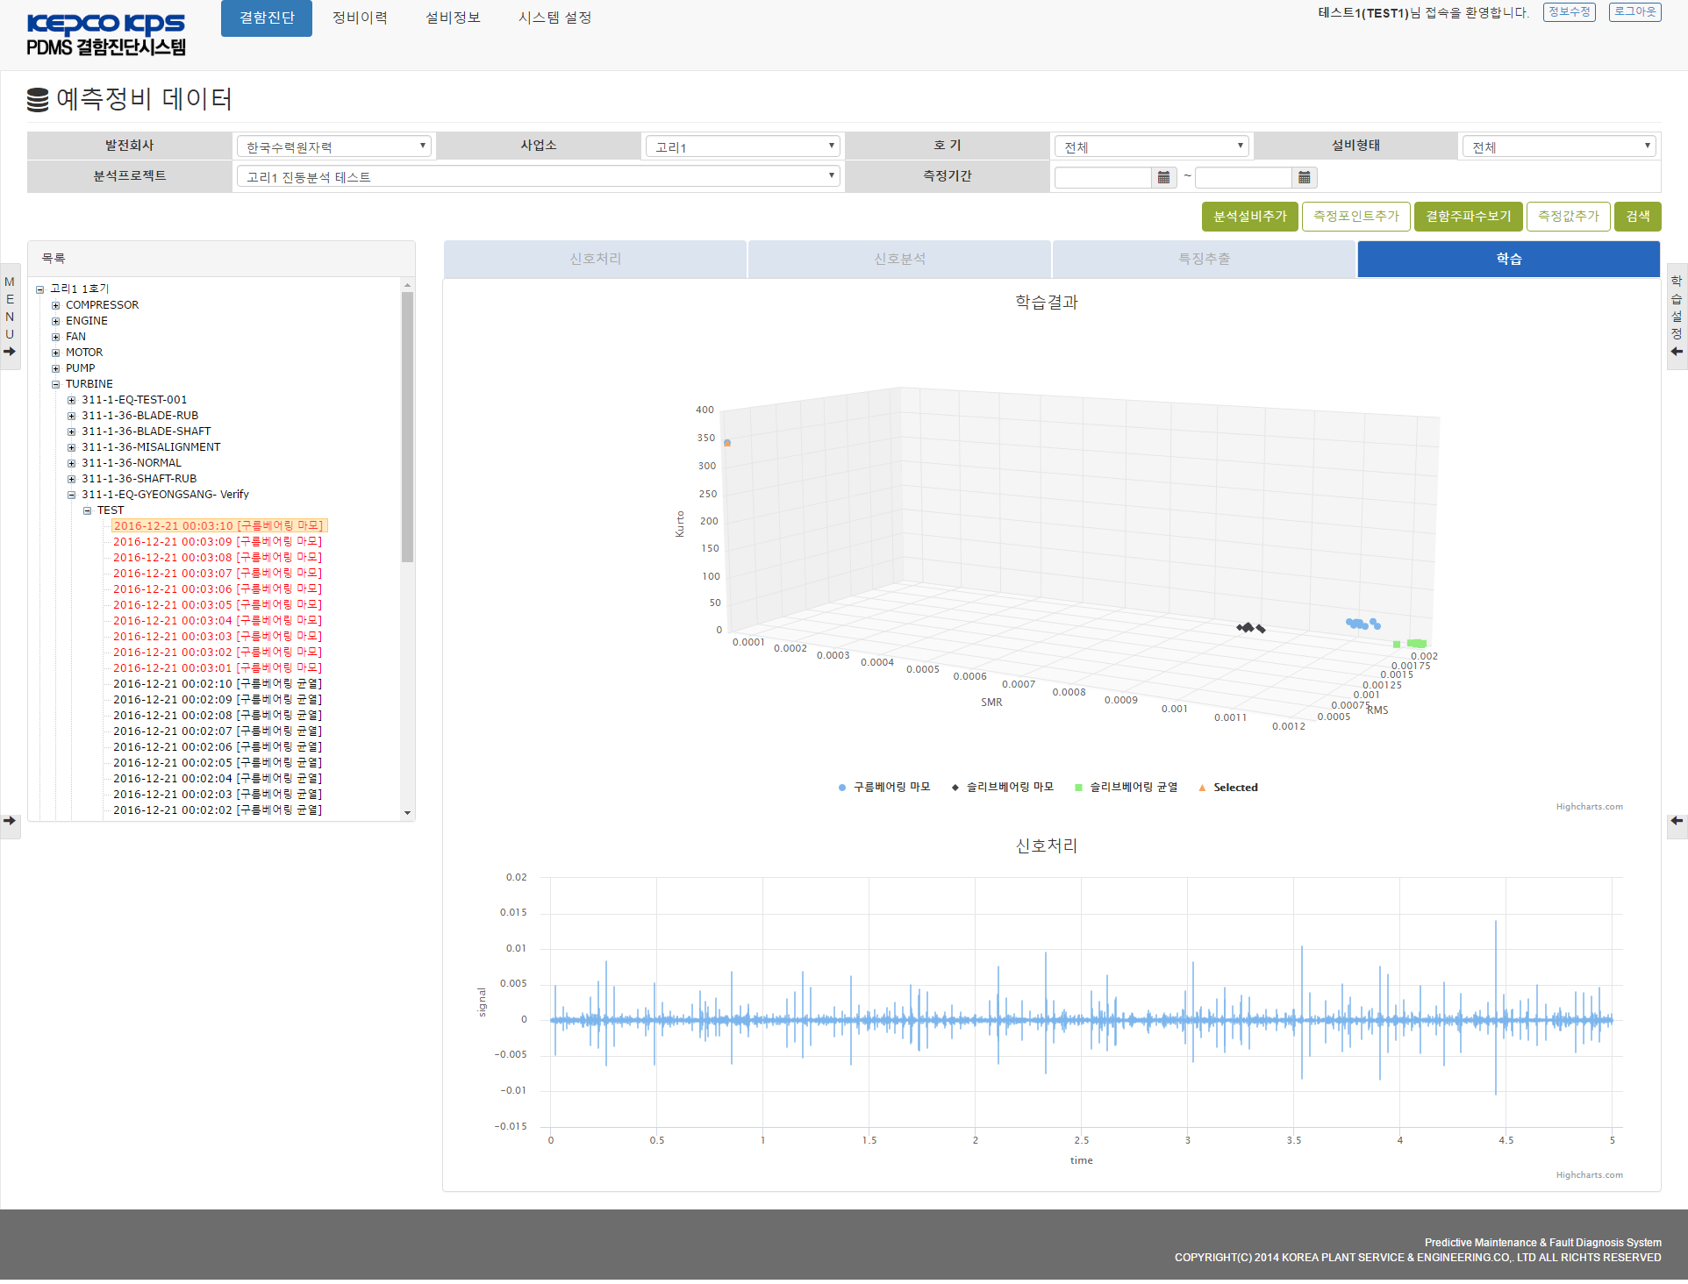Click the 측정값추가 button
Viewport: 1688px width, 1284px height.
pyautogui.click(x=1569, y=217)
